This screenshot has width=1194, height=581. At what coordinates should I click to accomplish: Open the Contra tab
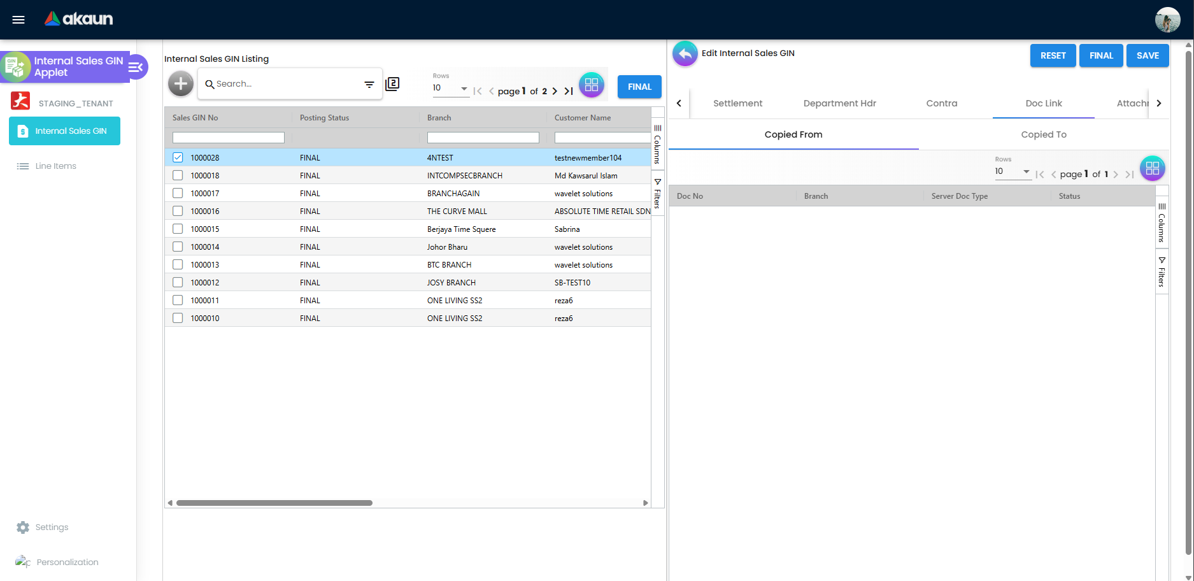(942, 103)
